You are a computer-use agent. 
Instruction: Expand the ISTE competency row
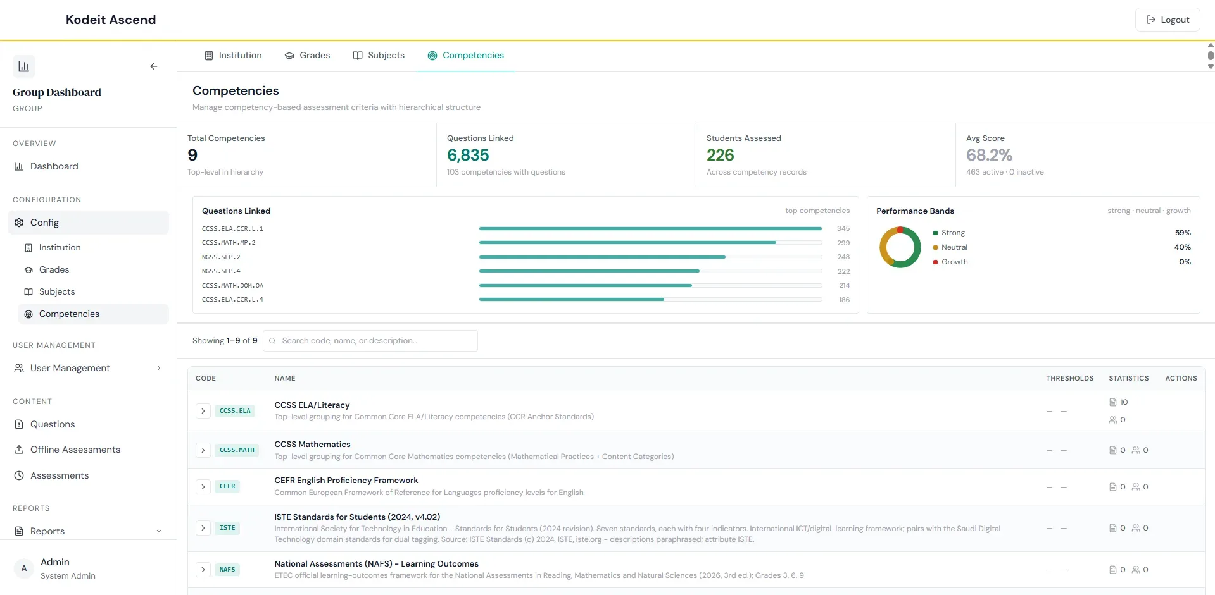(203, 528)
